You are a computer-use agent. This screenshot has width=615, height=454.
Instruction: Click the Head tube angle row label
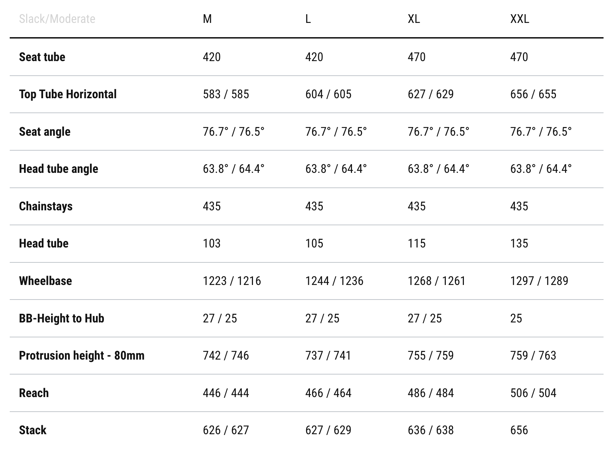click(58, 169)
